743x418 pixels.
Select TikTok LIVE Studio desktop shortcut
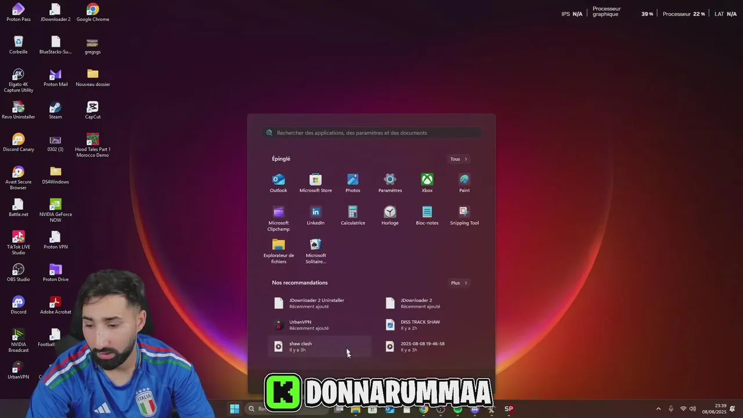coord(19,243)
